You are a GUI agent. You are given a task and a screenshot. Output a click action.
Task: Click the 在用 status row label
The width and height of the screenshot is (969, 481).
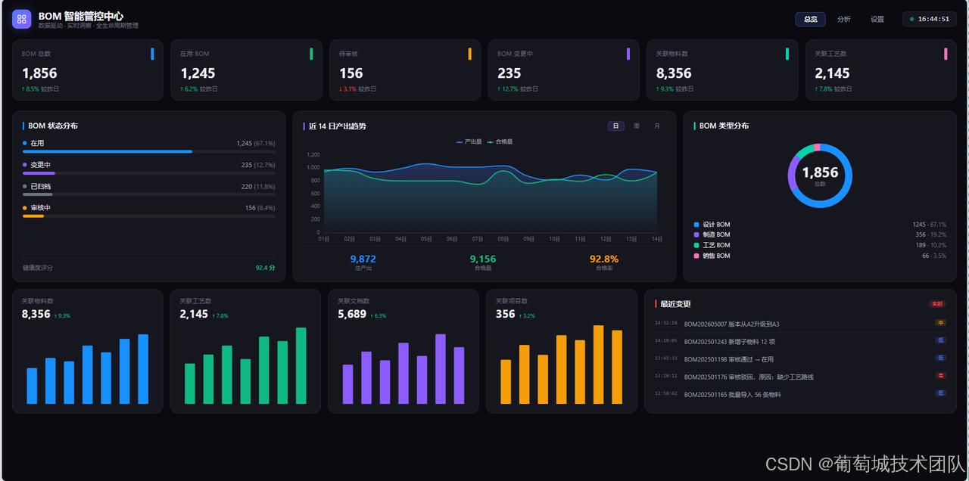37,143
